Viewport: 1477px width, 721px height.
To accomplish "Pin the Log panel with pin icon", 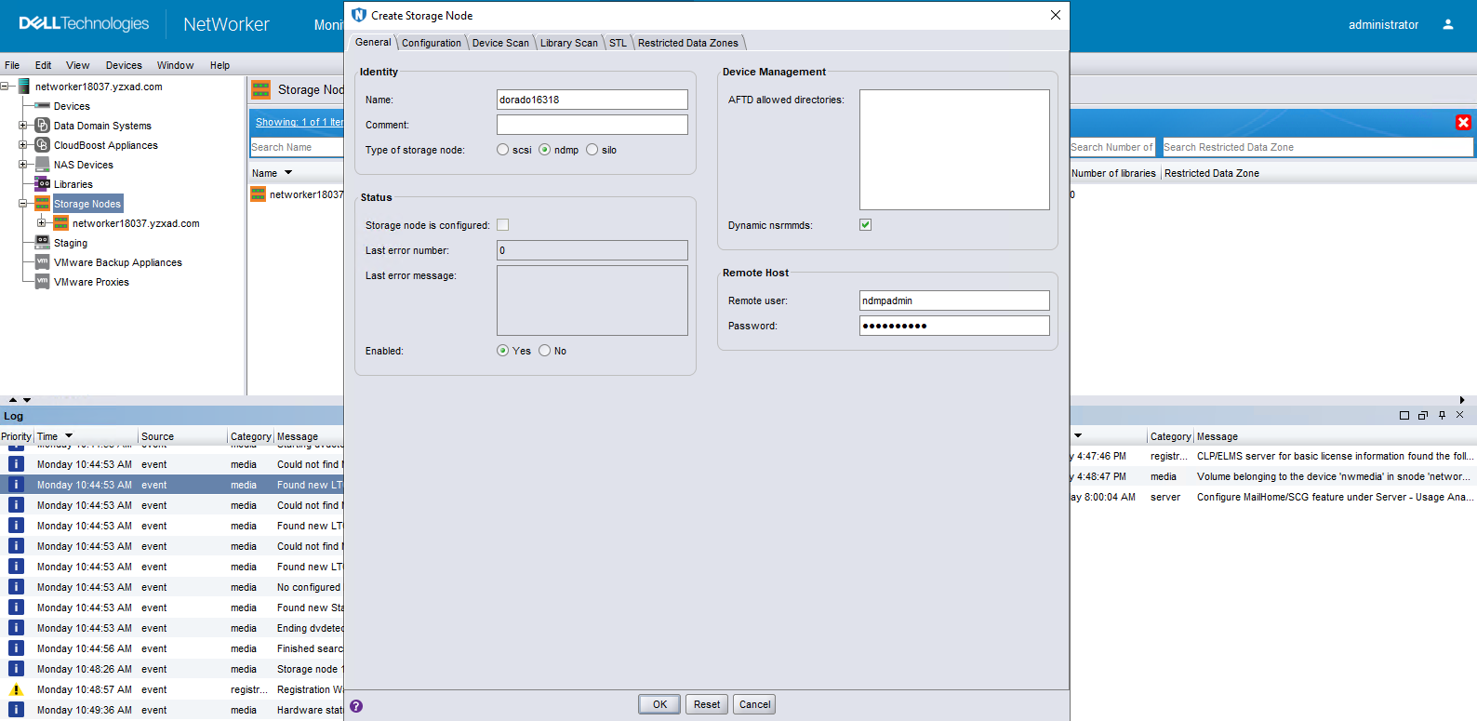I will 1442,416.
